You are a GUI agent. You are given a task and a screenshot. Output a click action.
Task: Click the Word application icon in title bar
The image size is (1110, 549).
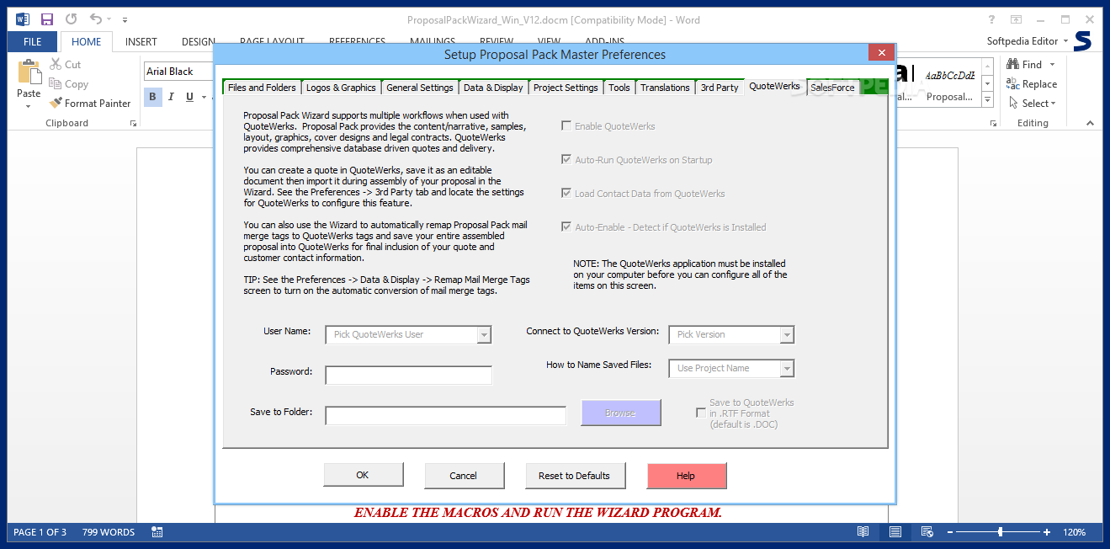pos(23,19)
